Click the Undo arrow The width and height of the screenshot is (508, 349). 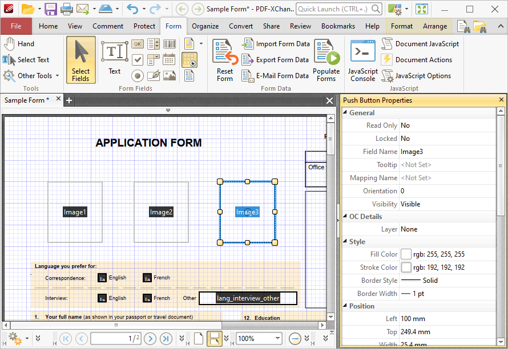(x=132, y=9)
